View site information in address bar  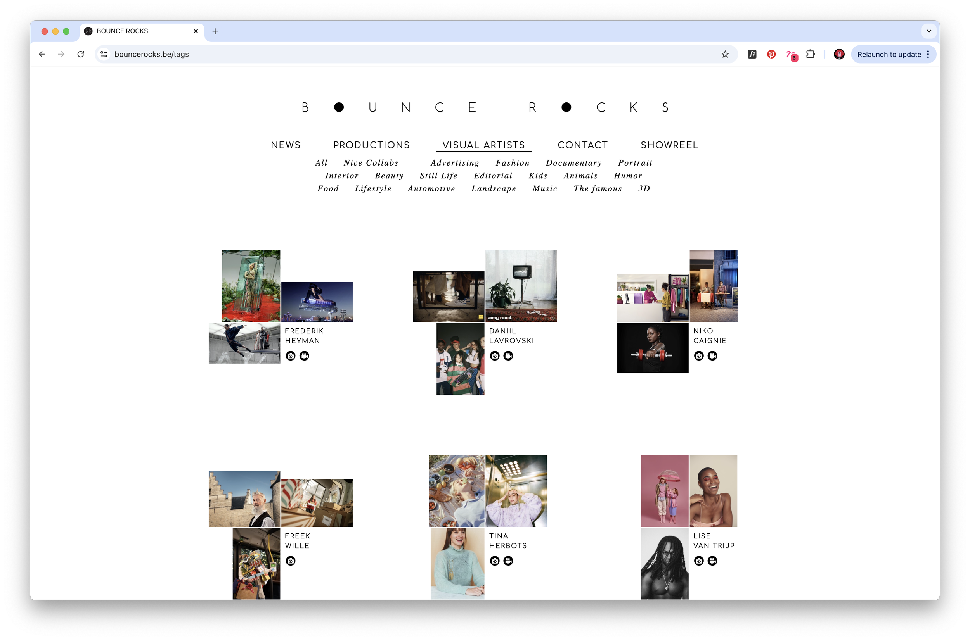[x=104, y=54]
